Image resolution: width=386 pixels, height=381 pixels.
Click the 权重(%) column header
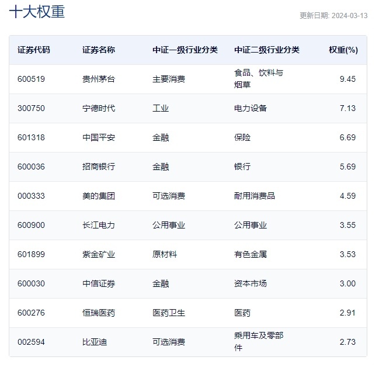343,50
